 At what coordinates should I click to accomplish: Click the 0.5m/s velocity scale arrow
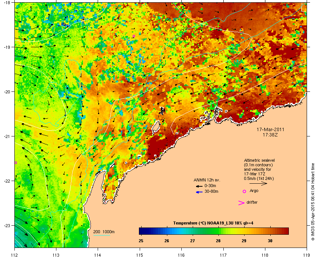tap(258, 183)
